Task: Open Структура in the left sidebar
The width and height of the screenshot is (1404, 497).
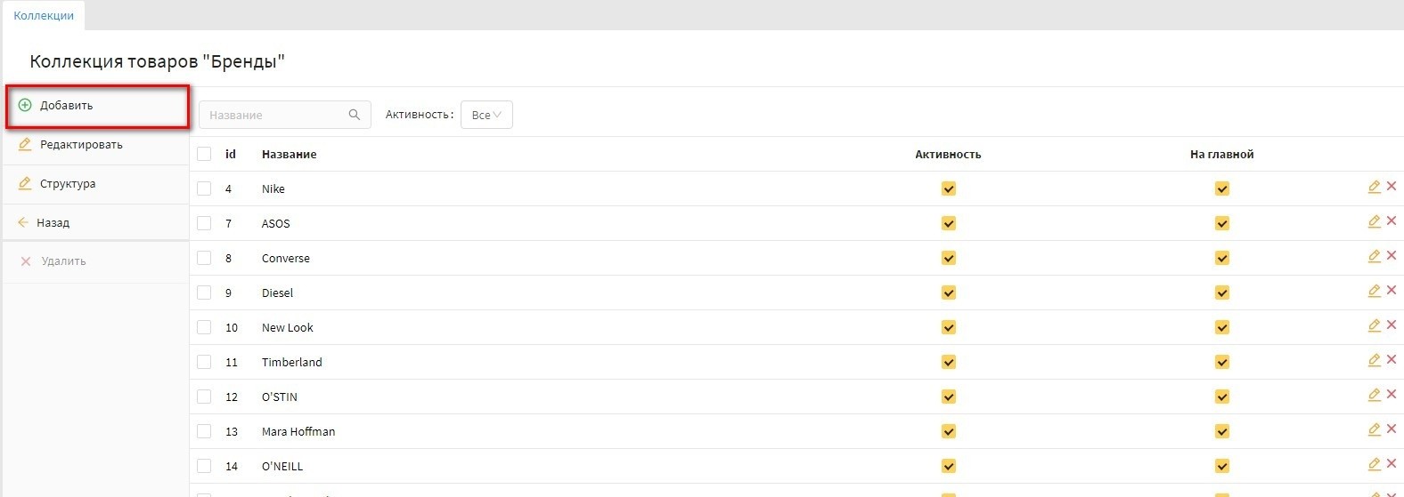Action: click(67, 184)
